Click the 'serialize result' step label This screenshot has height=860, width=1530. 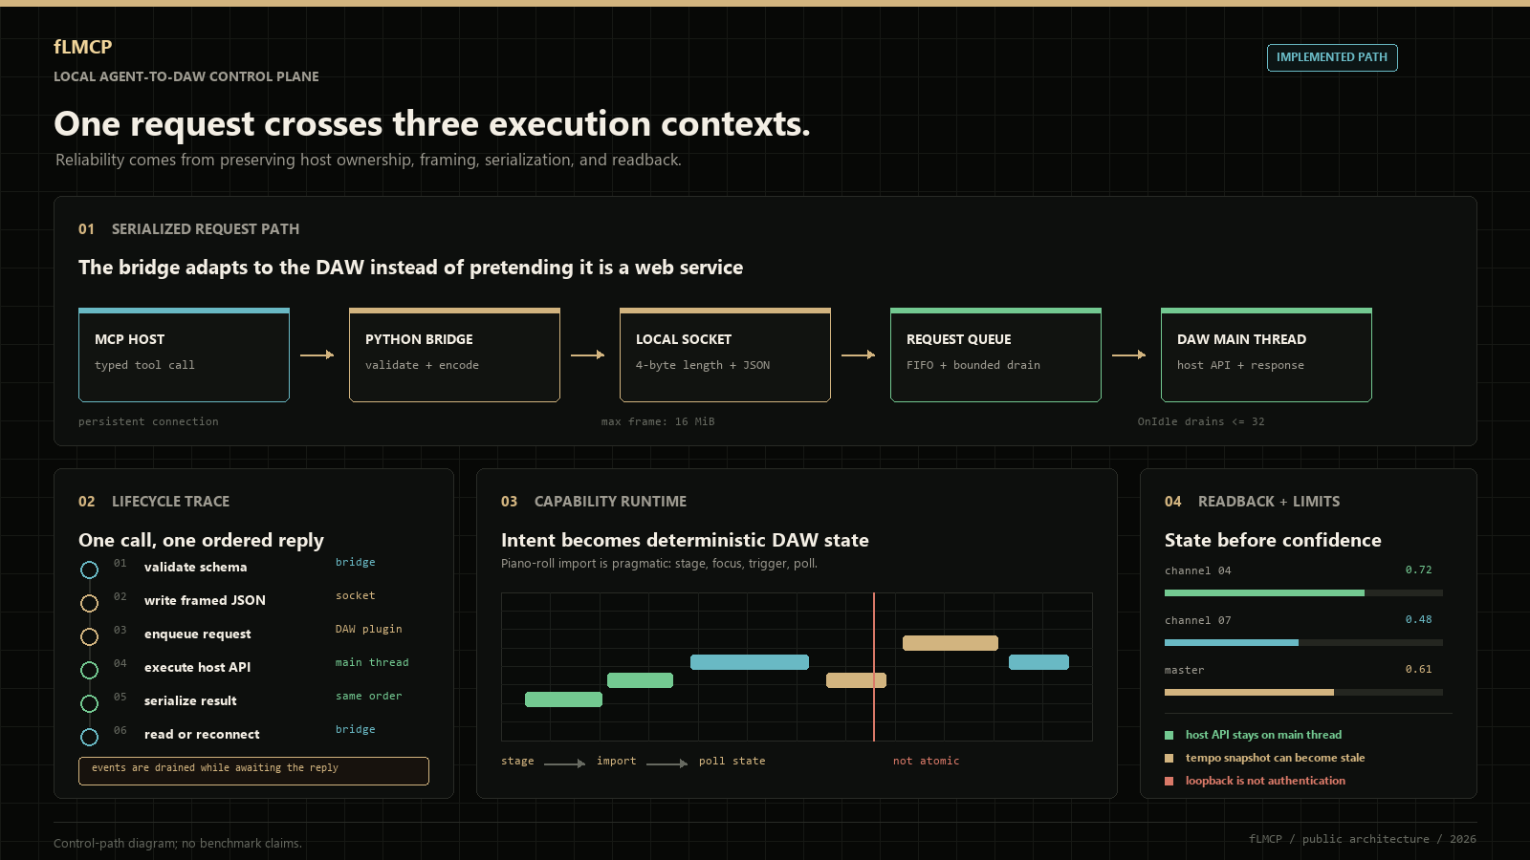tap(190, 701)
